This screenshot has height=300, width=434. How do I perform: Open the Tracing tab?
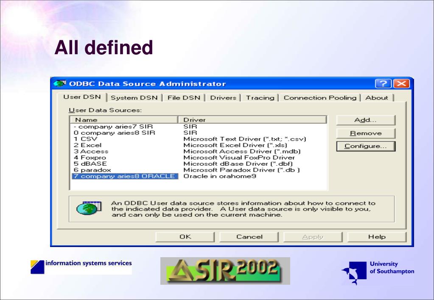pos(260,97)
